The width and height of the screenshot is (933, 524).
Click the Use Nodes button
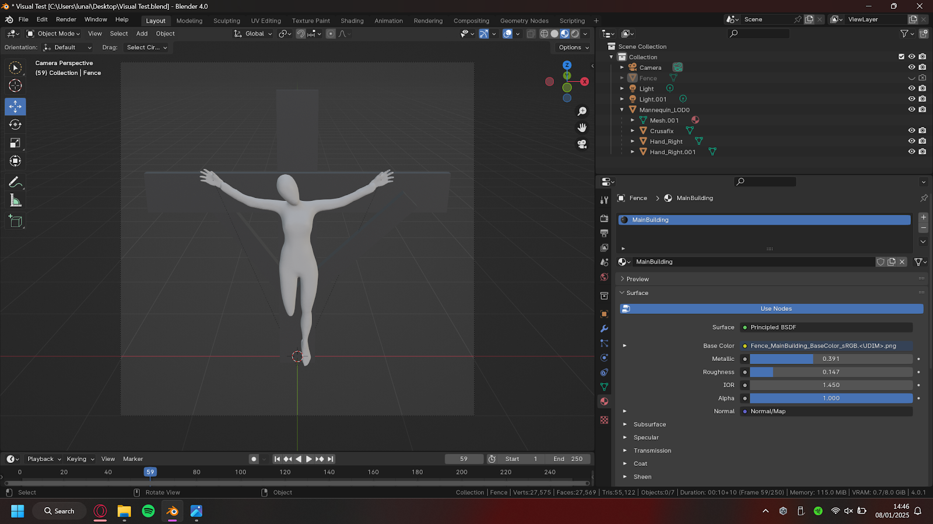click(x=776, y=309)
